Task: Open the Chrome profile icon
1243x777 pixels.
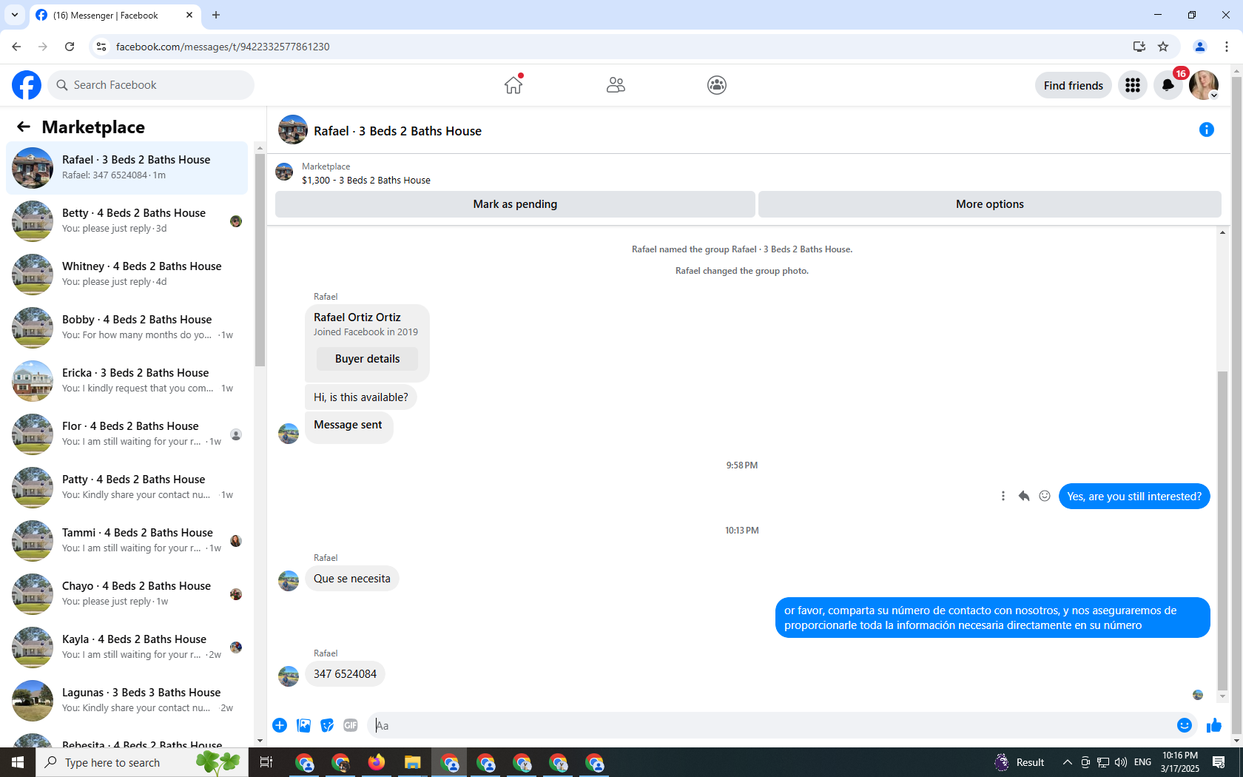Action: [1200, 47]
